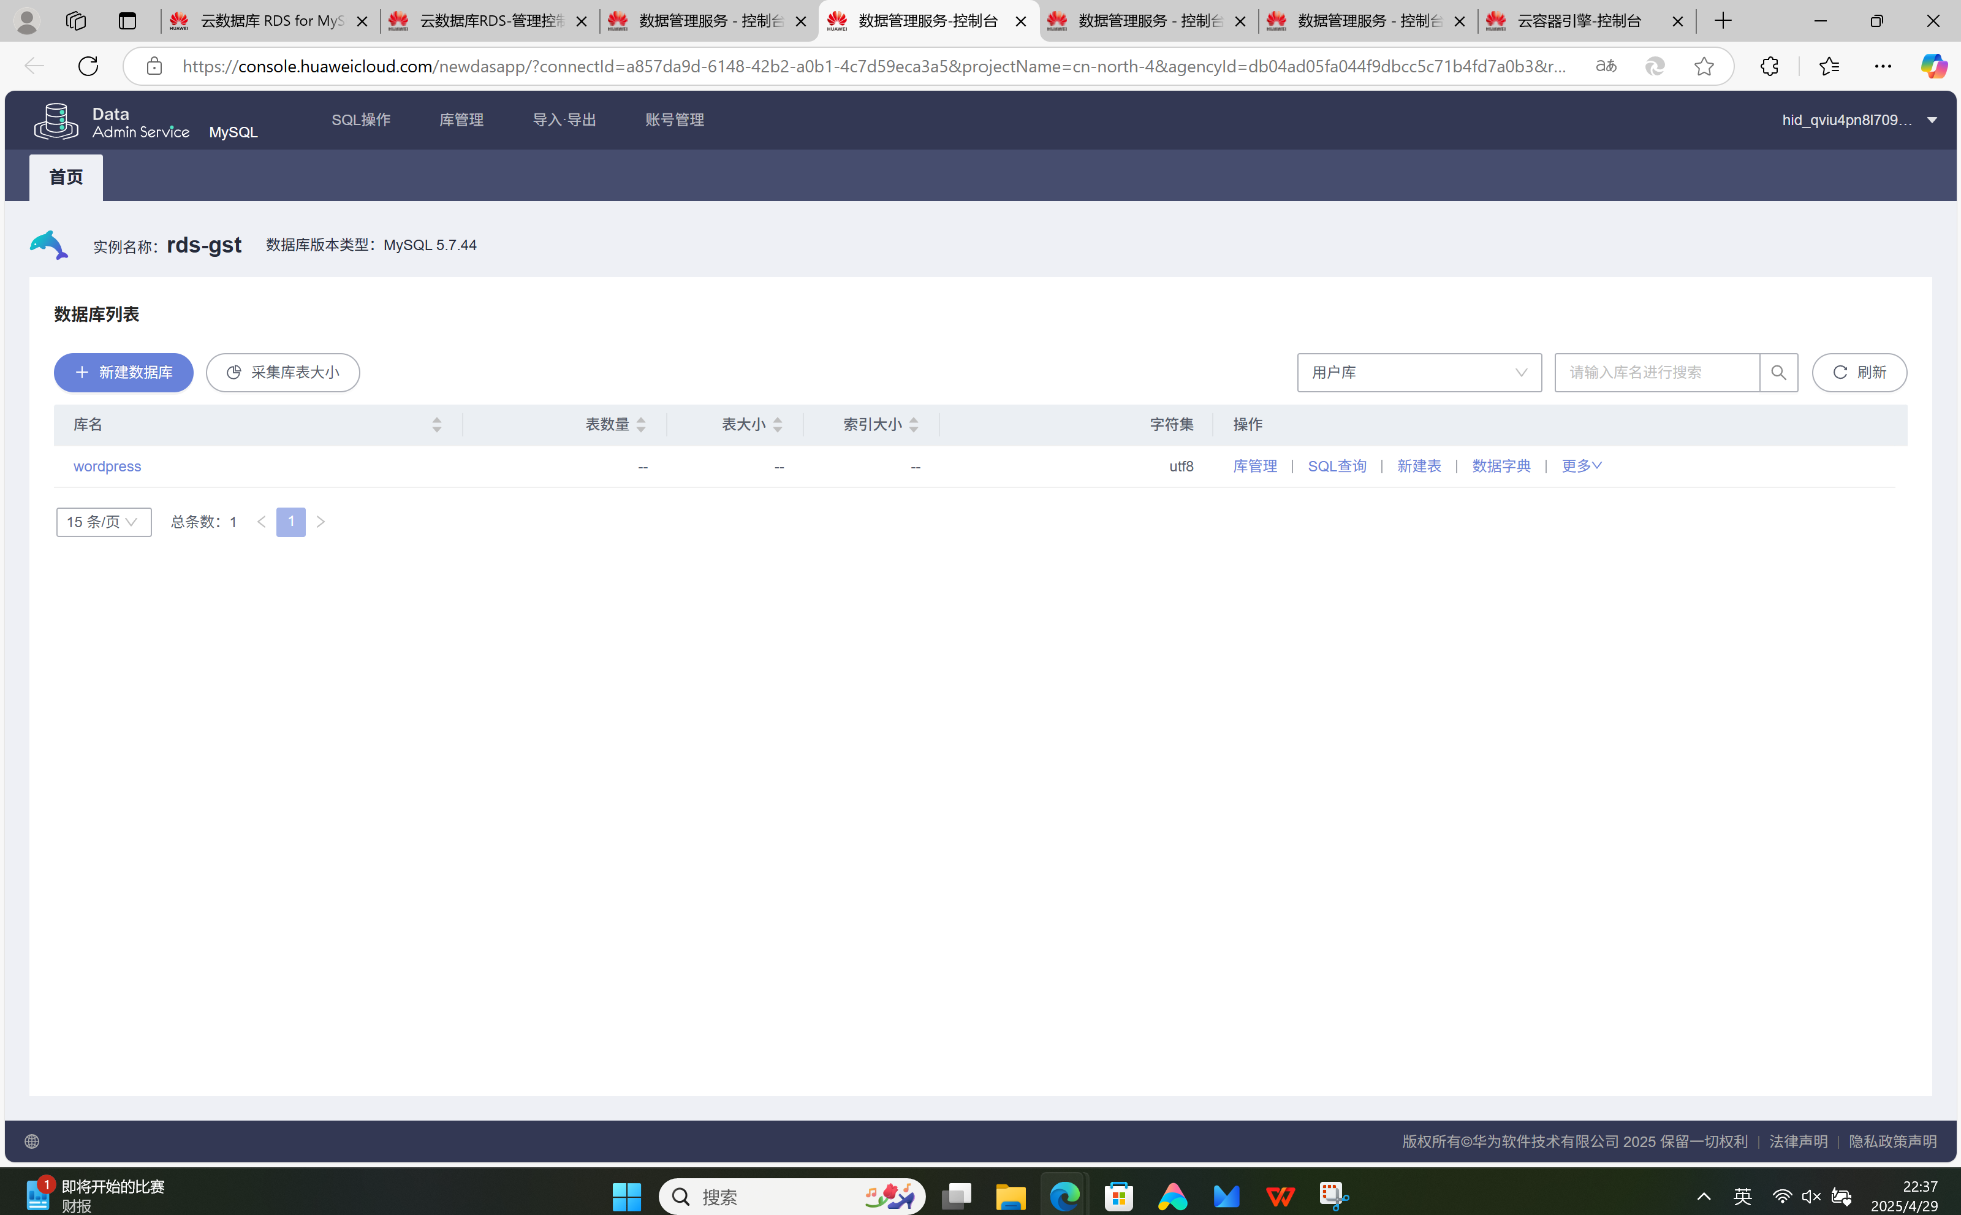Open the Copilot icon in the Edge toolbar

(x=1933, y=66)
